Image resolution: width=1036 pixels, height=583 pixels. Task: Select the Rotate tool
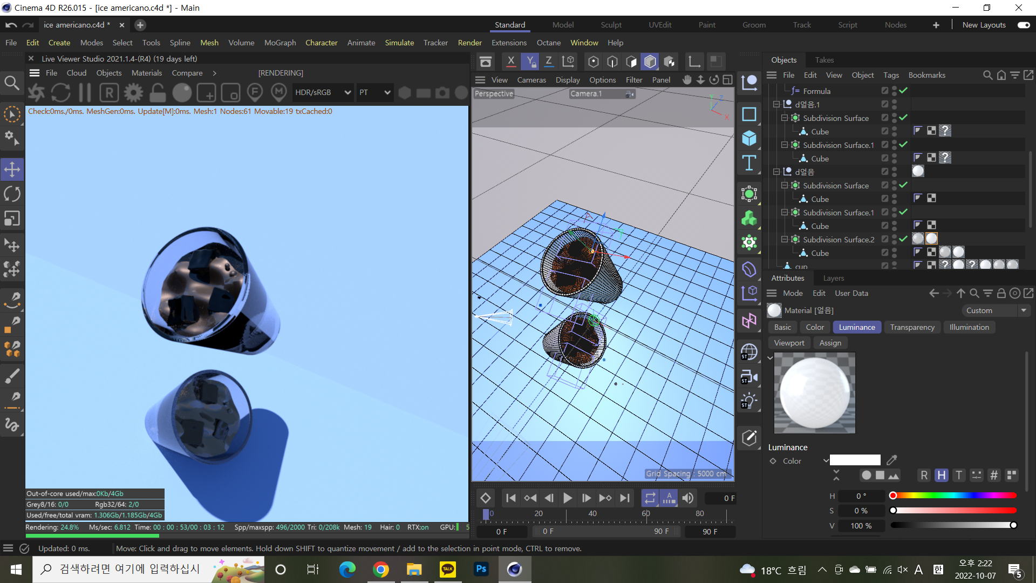click(12, 193)
